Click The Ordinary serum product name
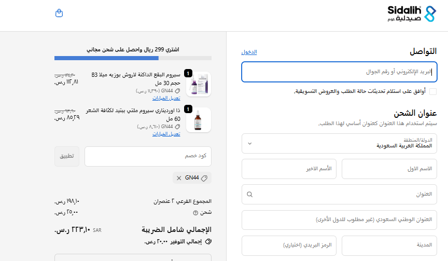448x261 pixels. tap(133, 115)
